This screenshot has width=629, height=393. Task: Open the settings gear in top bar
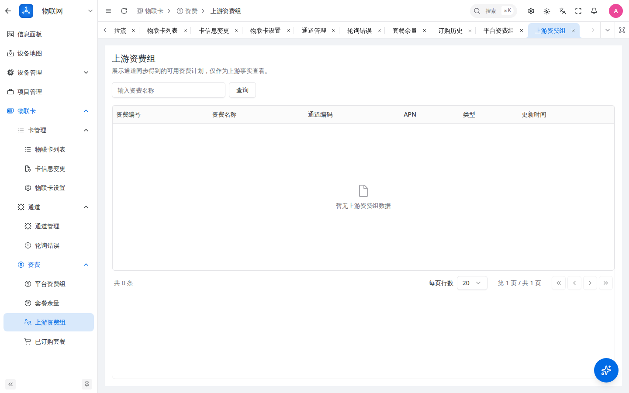(531, 11)
